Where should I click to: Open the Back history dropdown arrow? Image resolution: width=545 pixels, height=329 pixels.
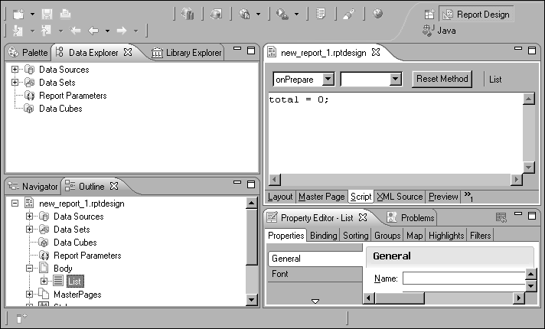(x=107, y=31)
